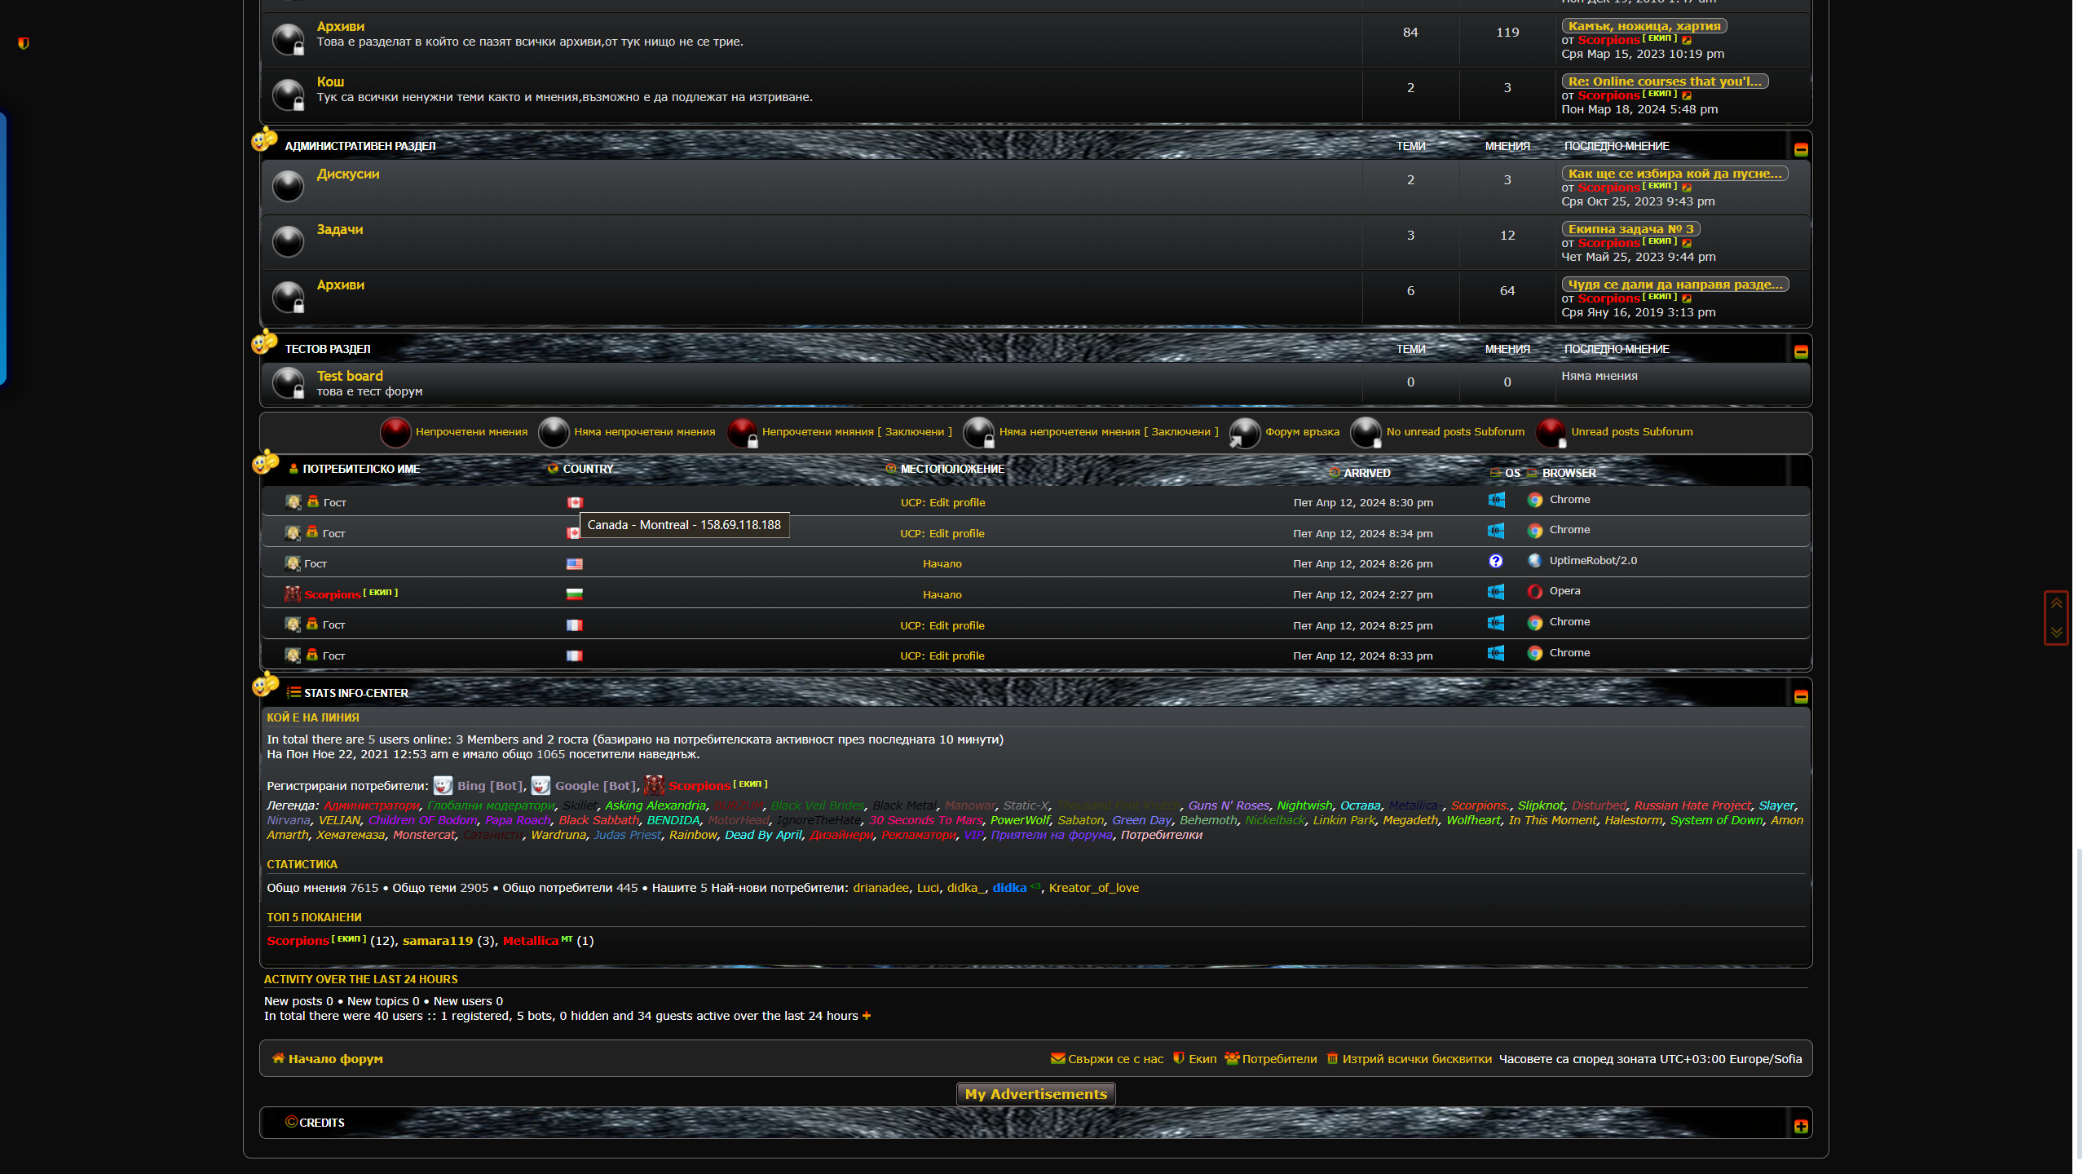Screen dimensions: 2087x1174
Task: Open the My Advertisements button
Action: pos(1035,1094)
